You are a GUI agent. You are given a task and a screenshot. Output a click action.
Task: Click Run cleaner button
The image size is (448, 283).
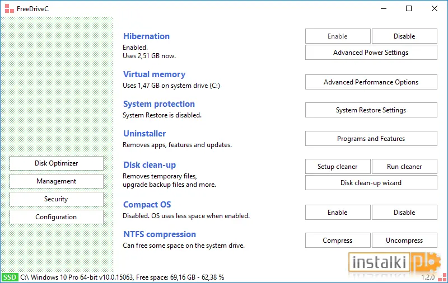tap(404, 167)
